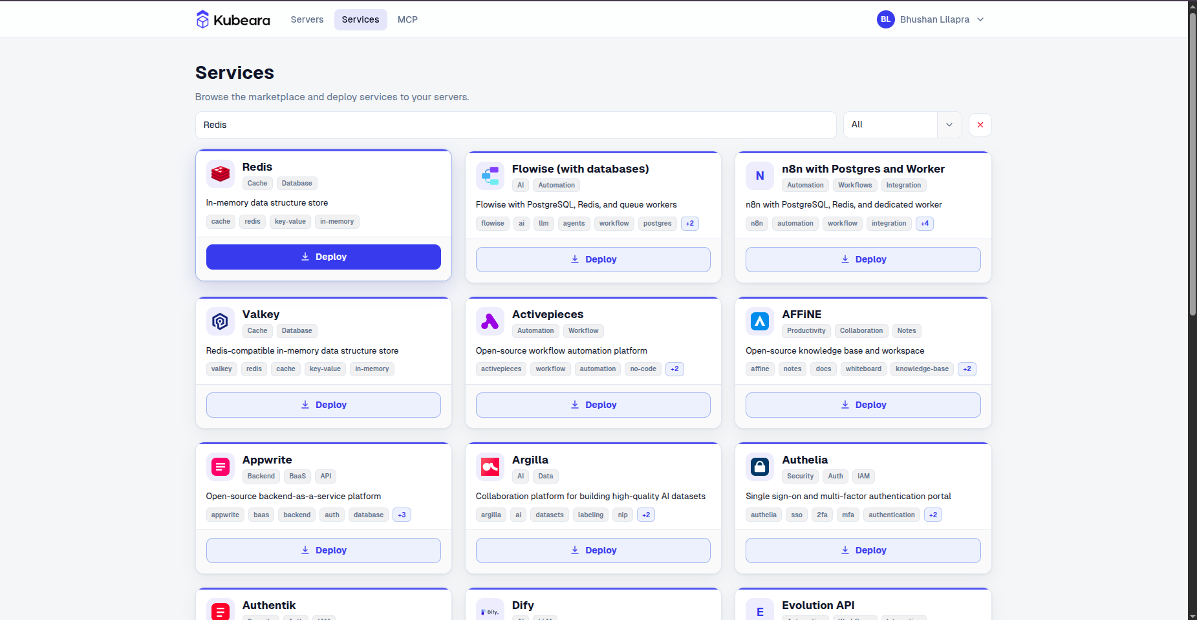Deploy the Argilla service
Screen dimensions: 1197x620
[593, 550]
